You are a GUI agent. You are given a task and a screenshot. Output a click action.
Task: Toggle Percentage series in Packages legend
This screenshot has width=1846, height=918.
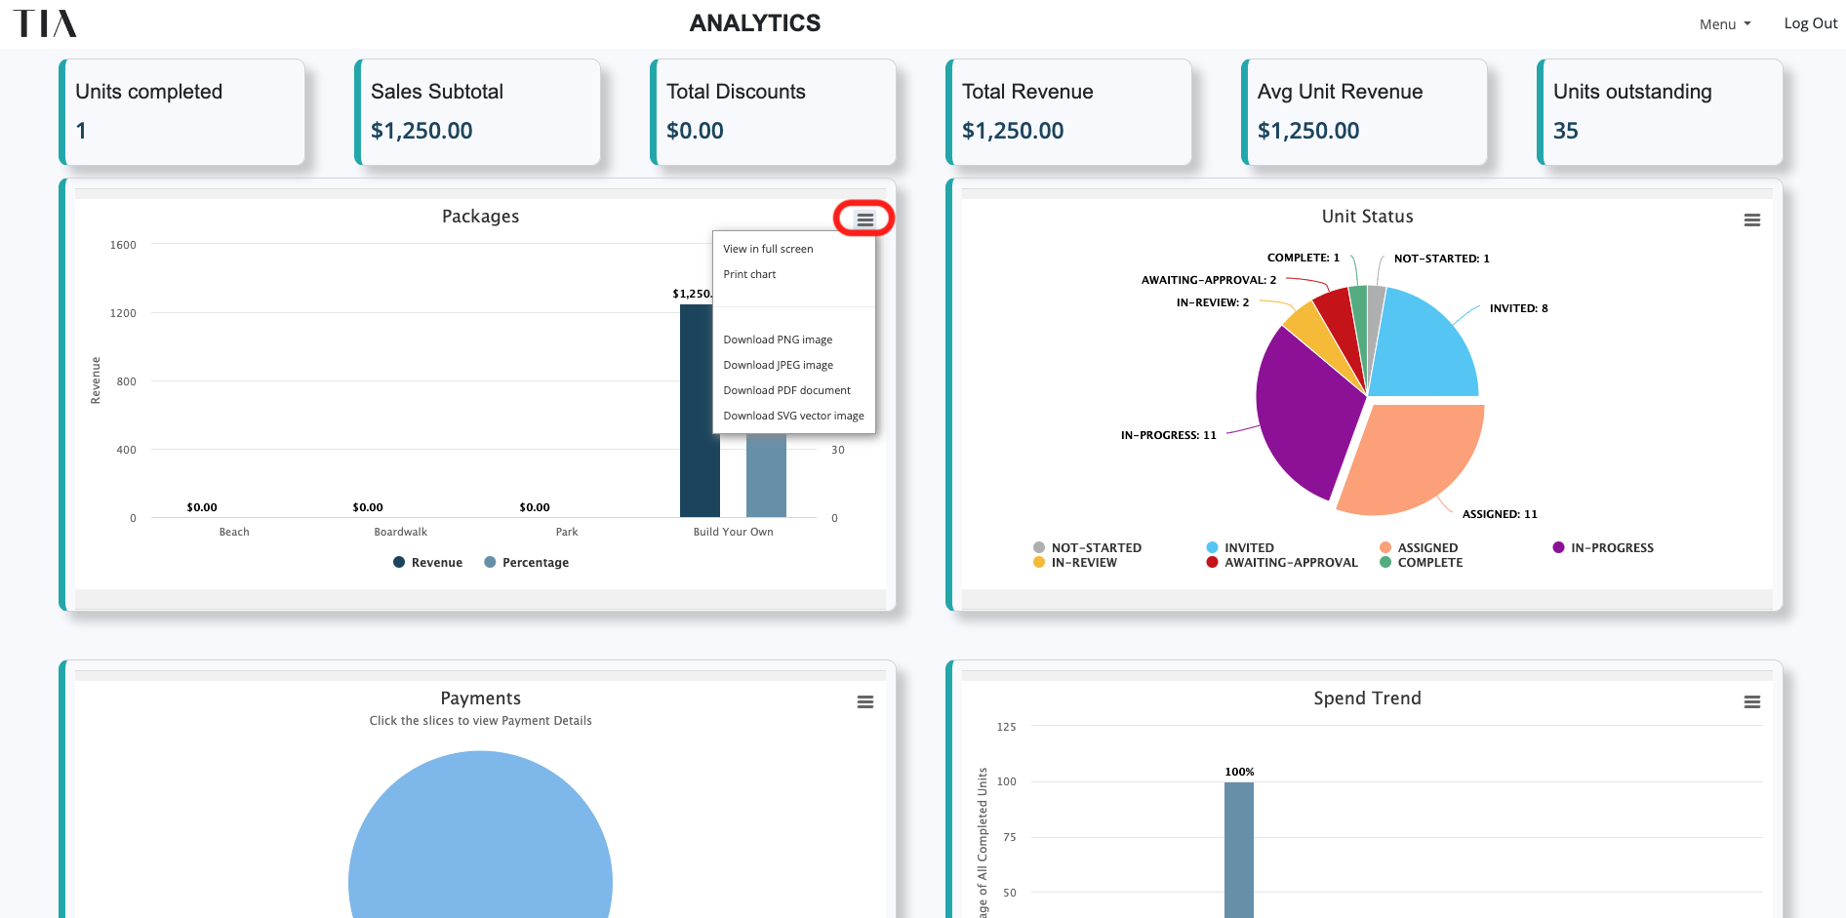coord(526,562)
